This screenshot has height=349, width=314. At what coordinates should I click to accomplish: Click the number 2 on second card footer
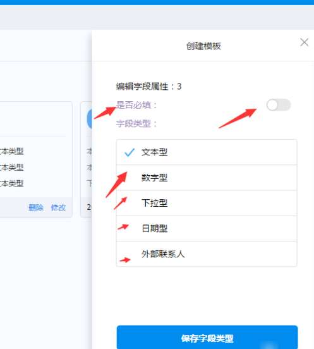point(89,207)
